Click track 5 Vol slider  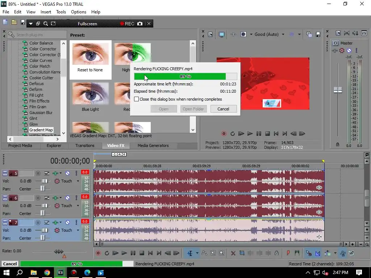45,181
